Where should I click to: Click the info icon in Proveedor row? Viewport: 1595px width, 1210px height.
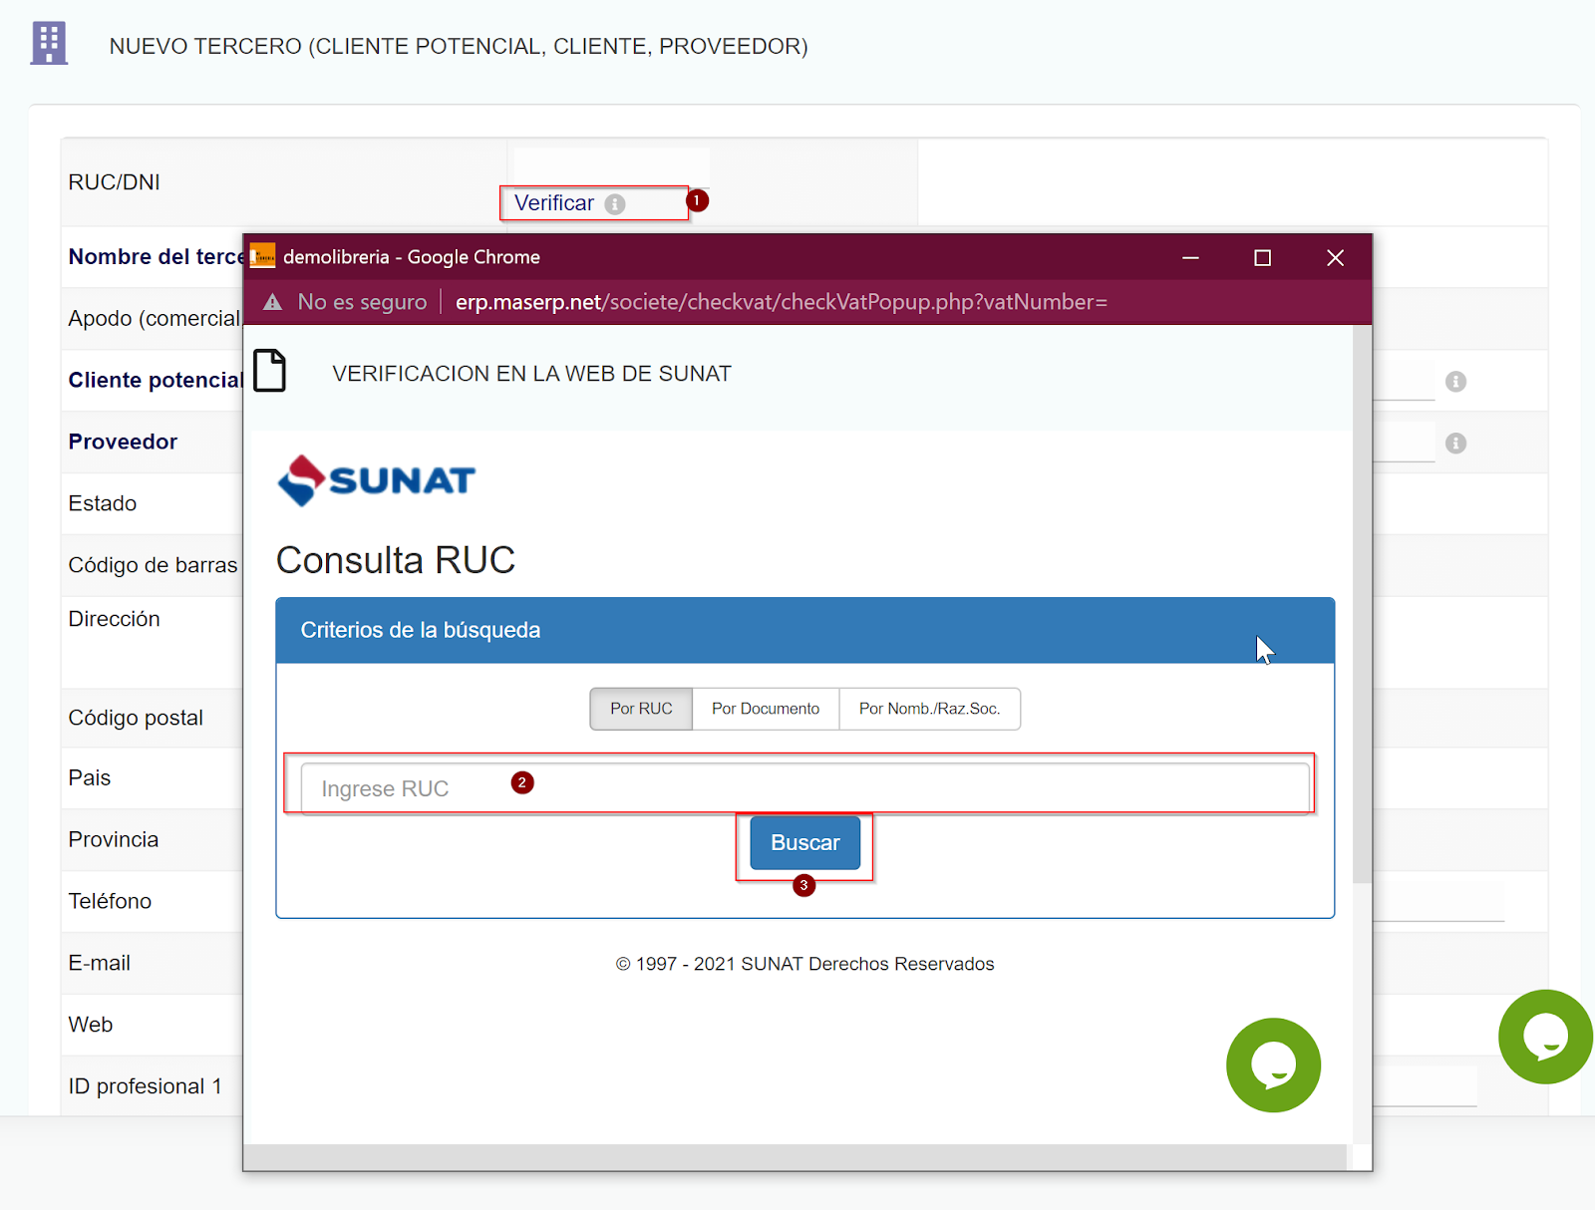(1455, 443)
